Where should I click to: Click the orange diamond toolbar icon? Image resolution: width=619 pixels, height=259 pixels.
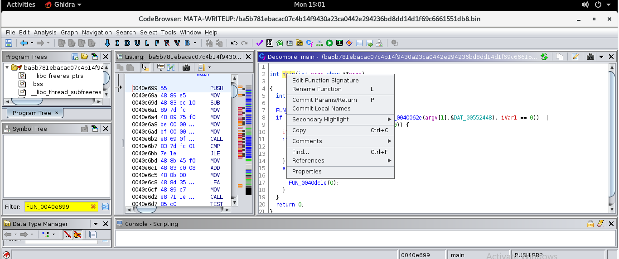pos(349,43)
